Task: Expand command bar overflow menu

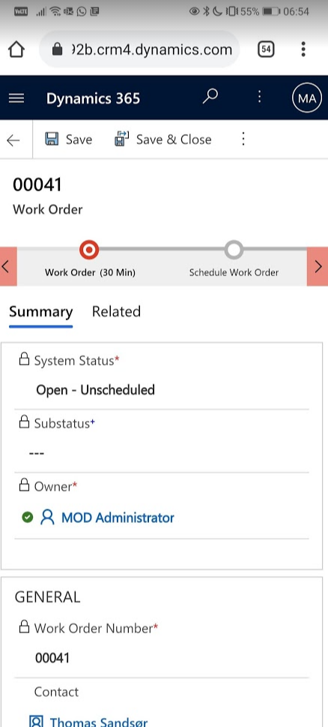Action: point(243,139)
